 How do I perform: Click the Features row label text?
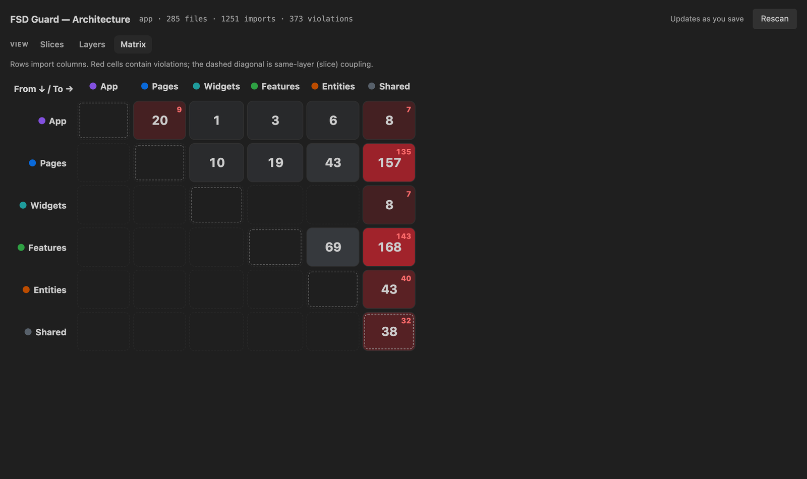(47, 248)
